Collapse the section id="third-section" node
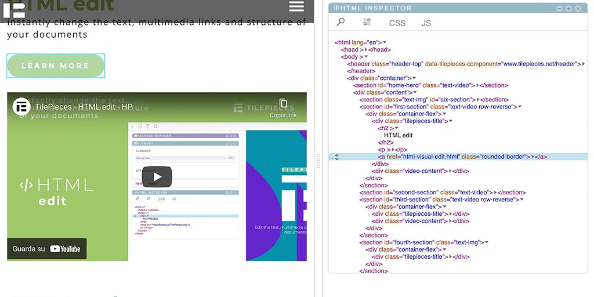The width and height of the screenshot is (594, 297). (x=521, y=200)
